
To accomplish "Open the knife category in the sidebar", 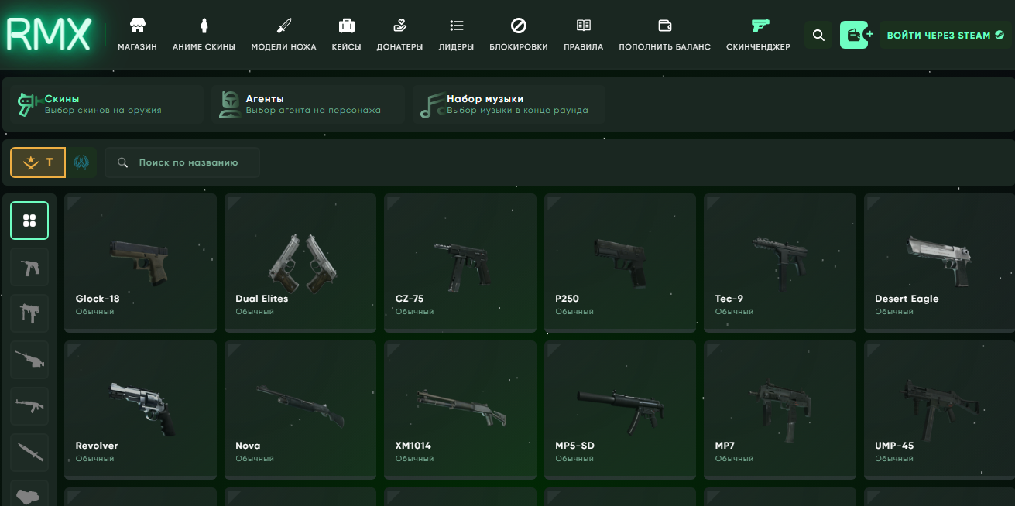I will click(x=29, y=453).
